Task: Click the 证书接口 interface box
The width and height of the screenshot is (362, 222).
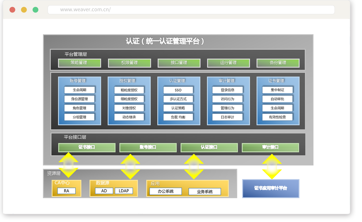Action: click(x=87, y=147)
